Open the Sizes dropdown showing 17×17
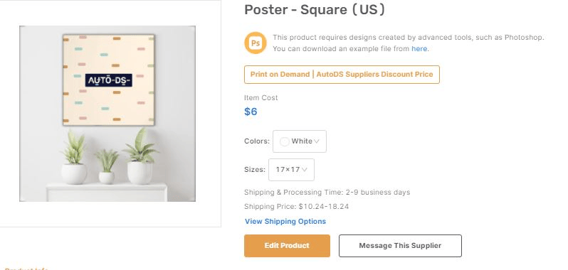 [x=291, y=170]
